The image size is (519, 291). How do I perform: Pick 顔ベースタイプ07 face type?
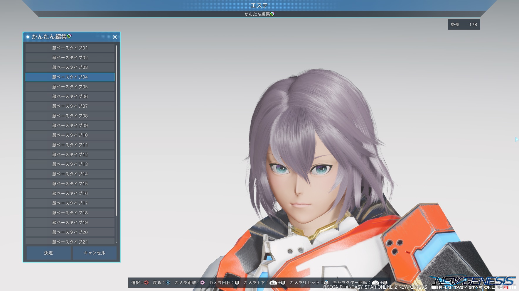click(x=70, y=106)
